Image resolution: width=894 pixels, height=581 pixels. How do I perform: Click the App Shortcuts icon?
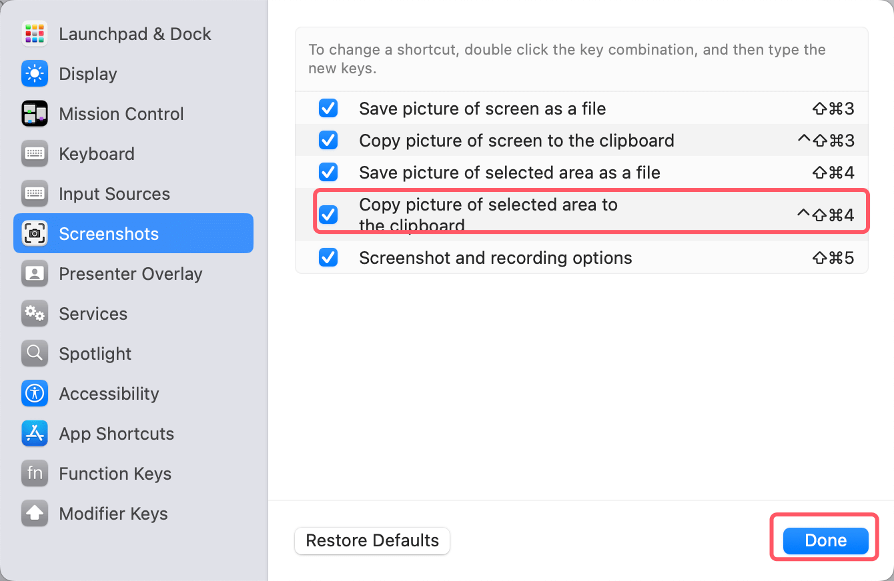coord(34,434)
